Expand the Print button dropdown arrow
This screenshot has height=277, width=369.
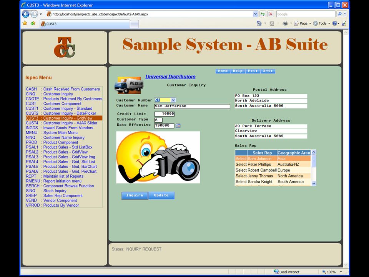pos(291,23)
